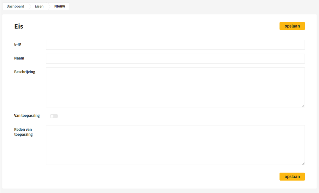The width and height of the screenshot is (319, 193).
Task: Open the Eisen breadcrumb link
Action: click(39, 6)
